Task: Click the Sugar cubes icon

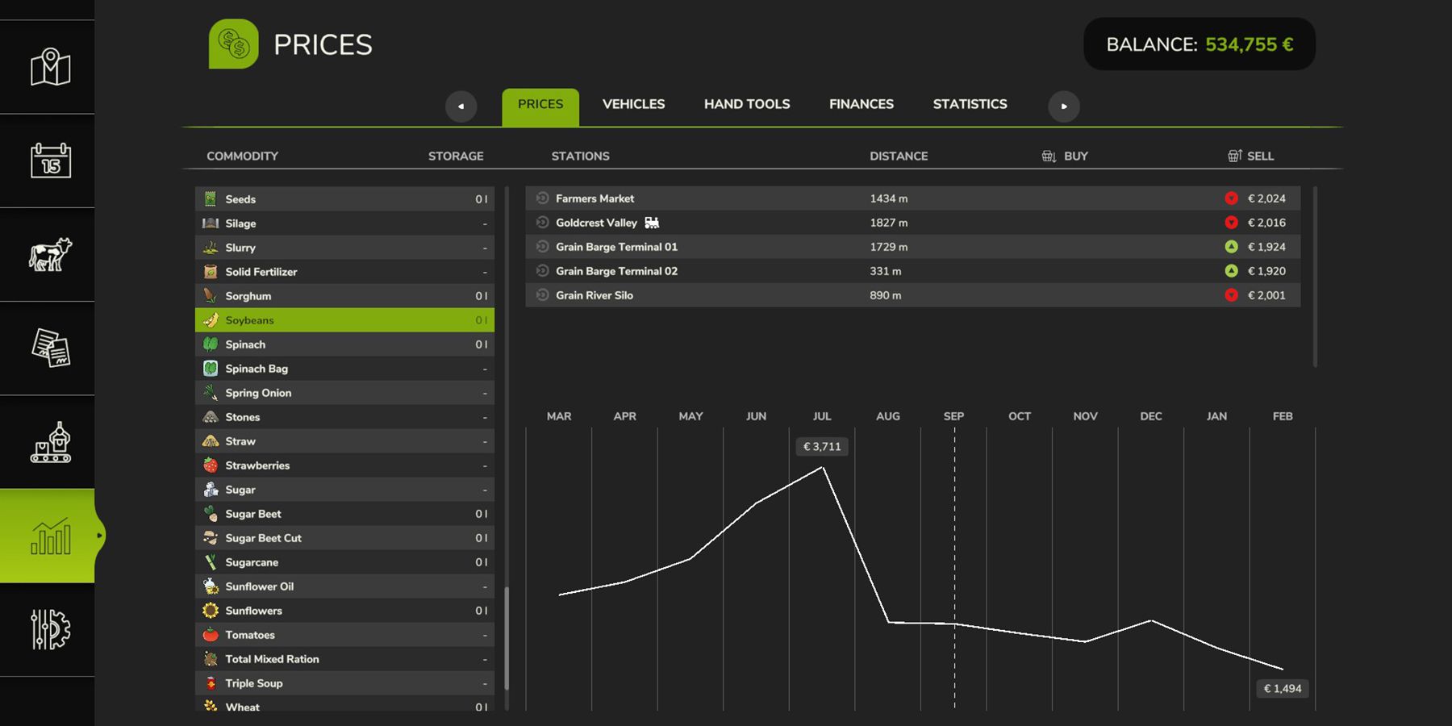Action: (211, 490)
